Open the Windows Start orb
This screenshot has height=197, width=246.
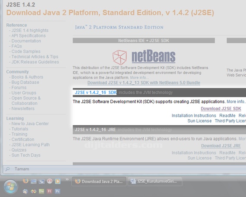pos(10,187)
